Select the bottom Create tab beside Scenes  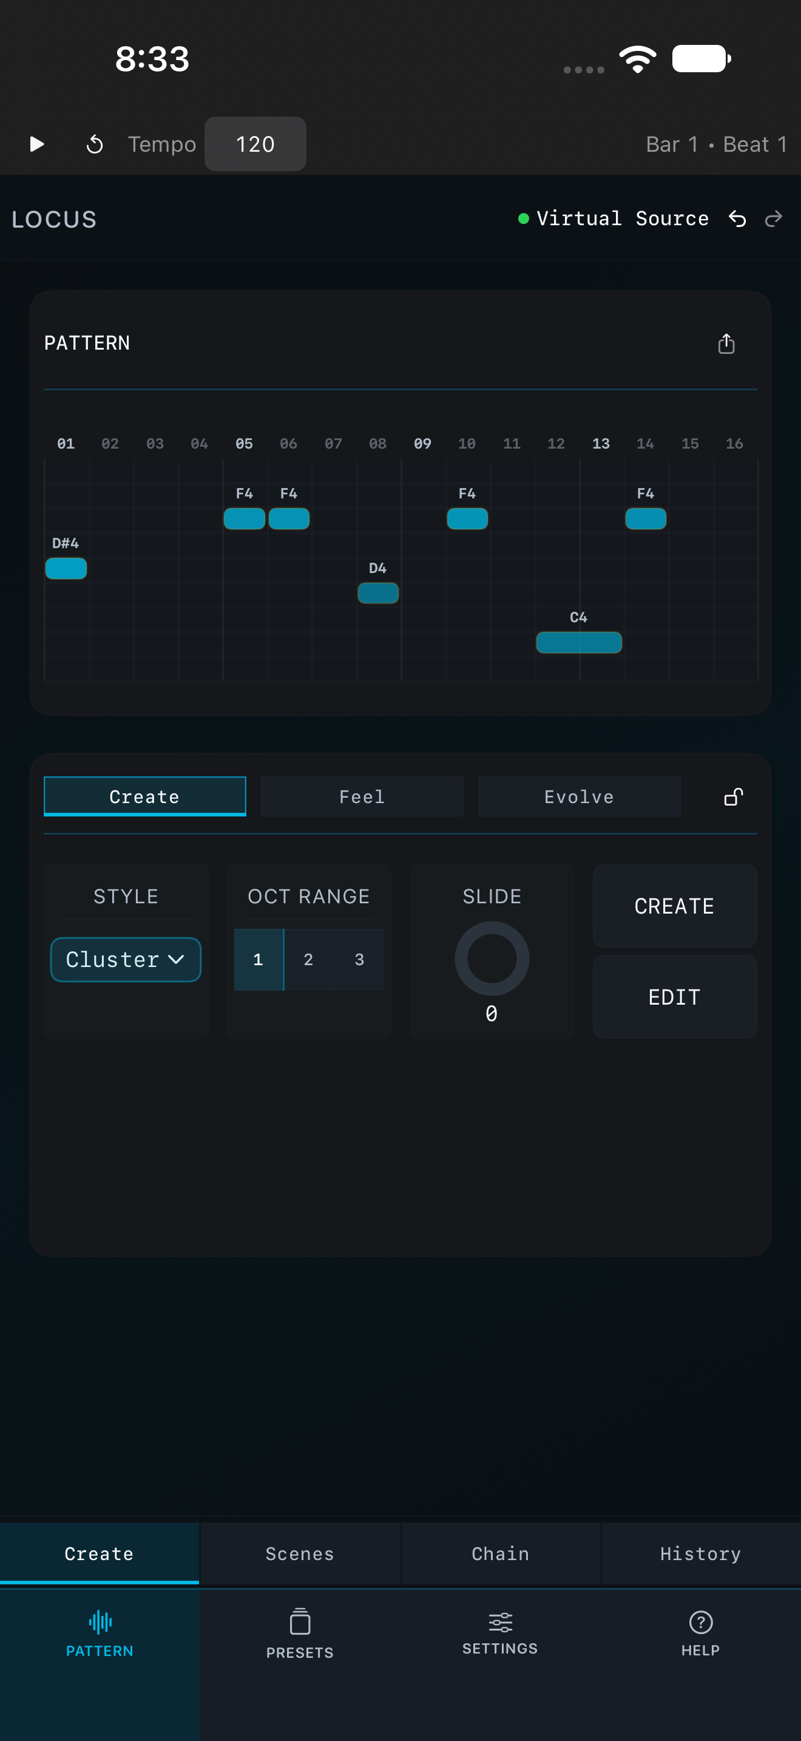tap(100, 1553)
